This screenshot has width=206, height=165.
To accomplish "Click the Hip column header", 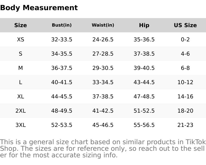I will (144, 25).
